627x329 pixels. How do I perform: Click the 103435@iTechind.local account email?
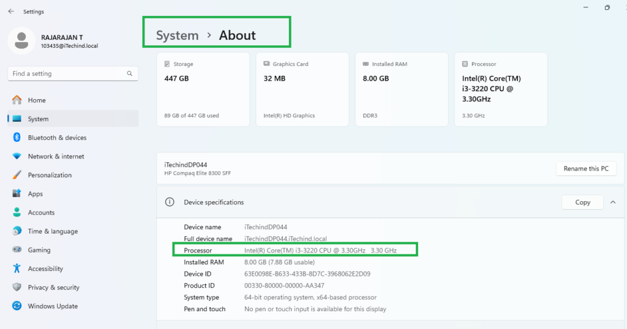[x=70, y=46]
